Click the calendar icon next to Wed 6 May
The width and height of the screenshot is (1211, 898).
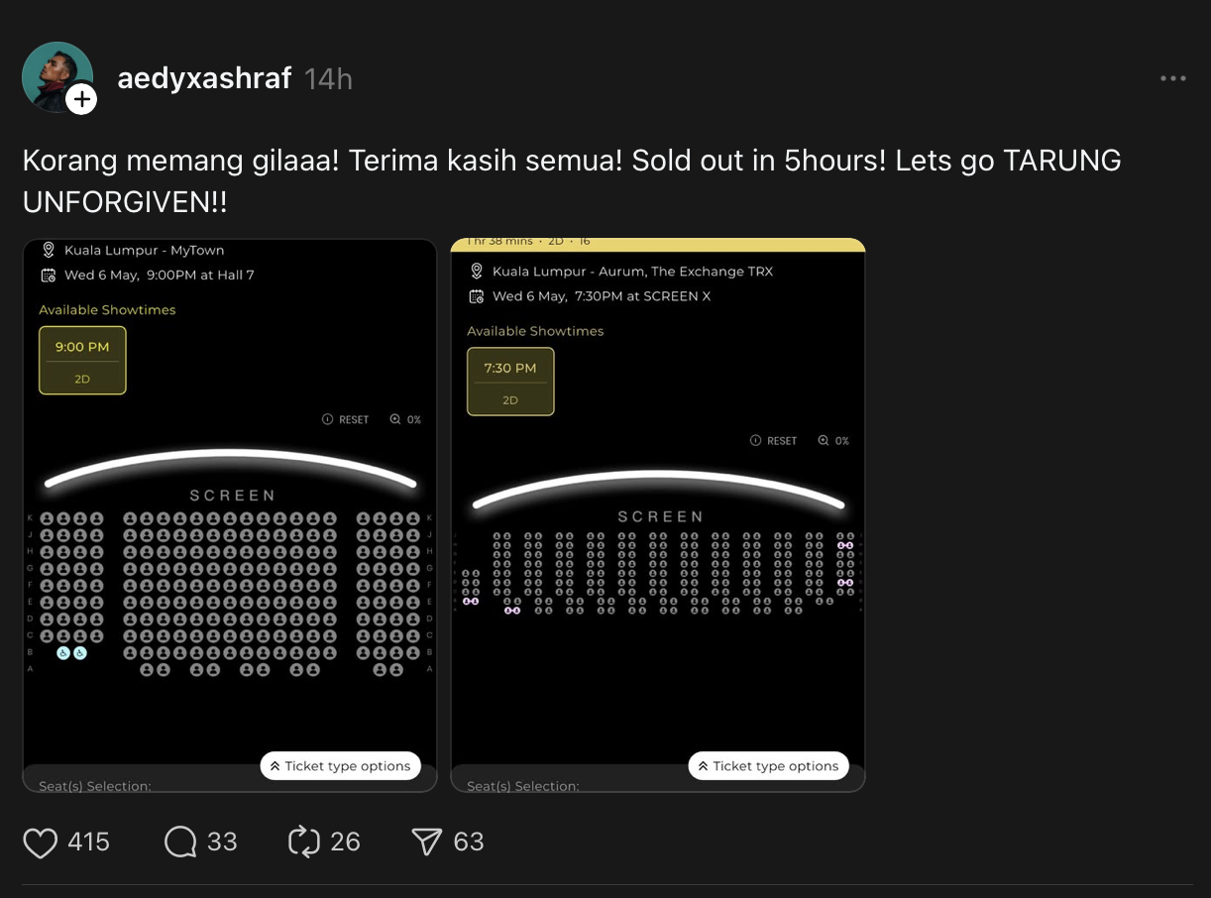point(50,276)
